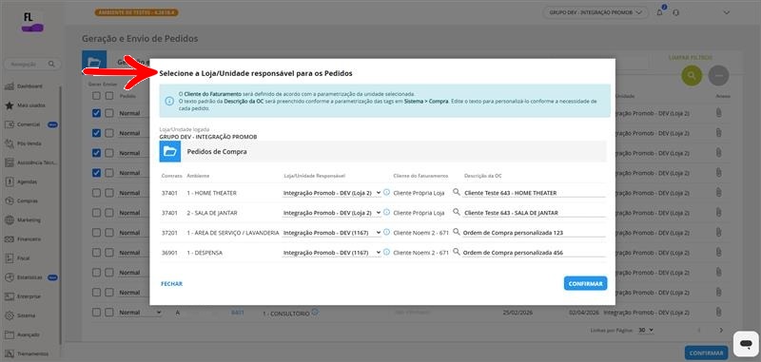Click the green search filter button
Screen dimensions: 761x362
692,76
